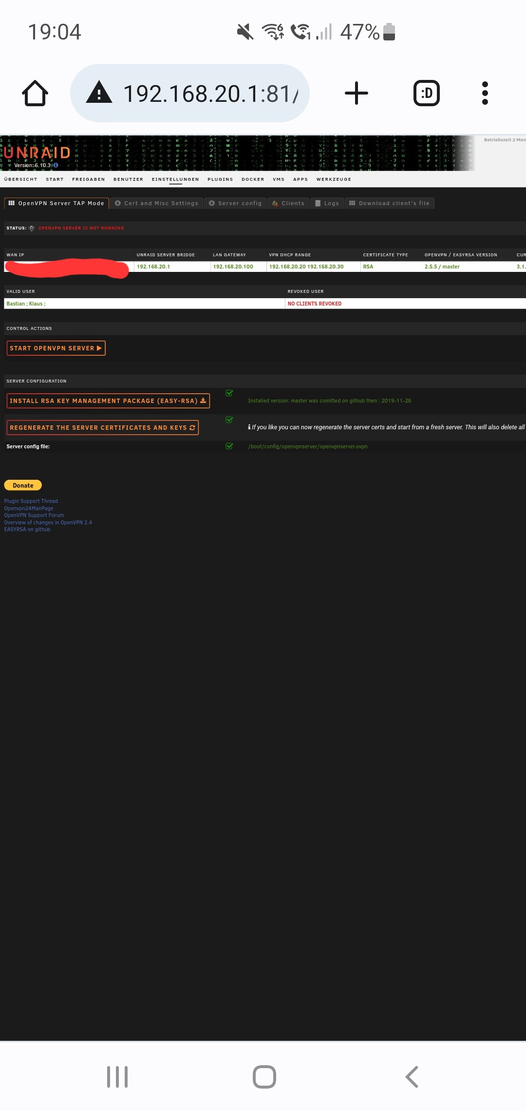Click the Unraid server bridge value 192.168.20.1
The image size is (526, 1111).
pos(153,267)
